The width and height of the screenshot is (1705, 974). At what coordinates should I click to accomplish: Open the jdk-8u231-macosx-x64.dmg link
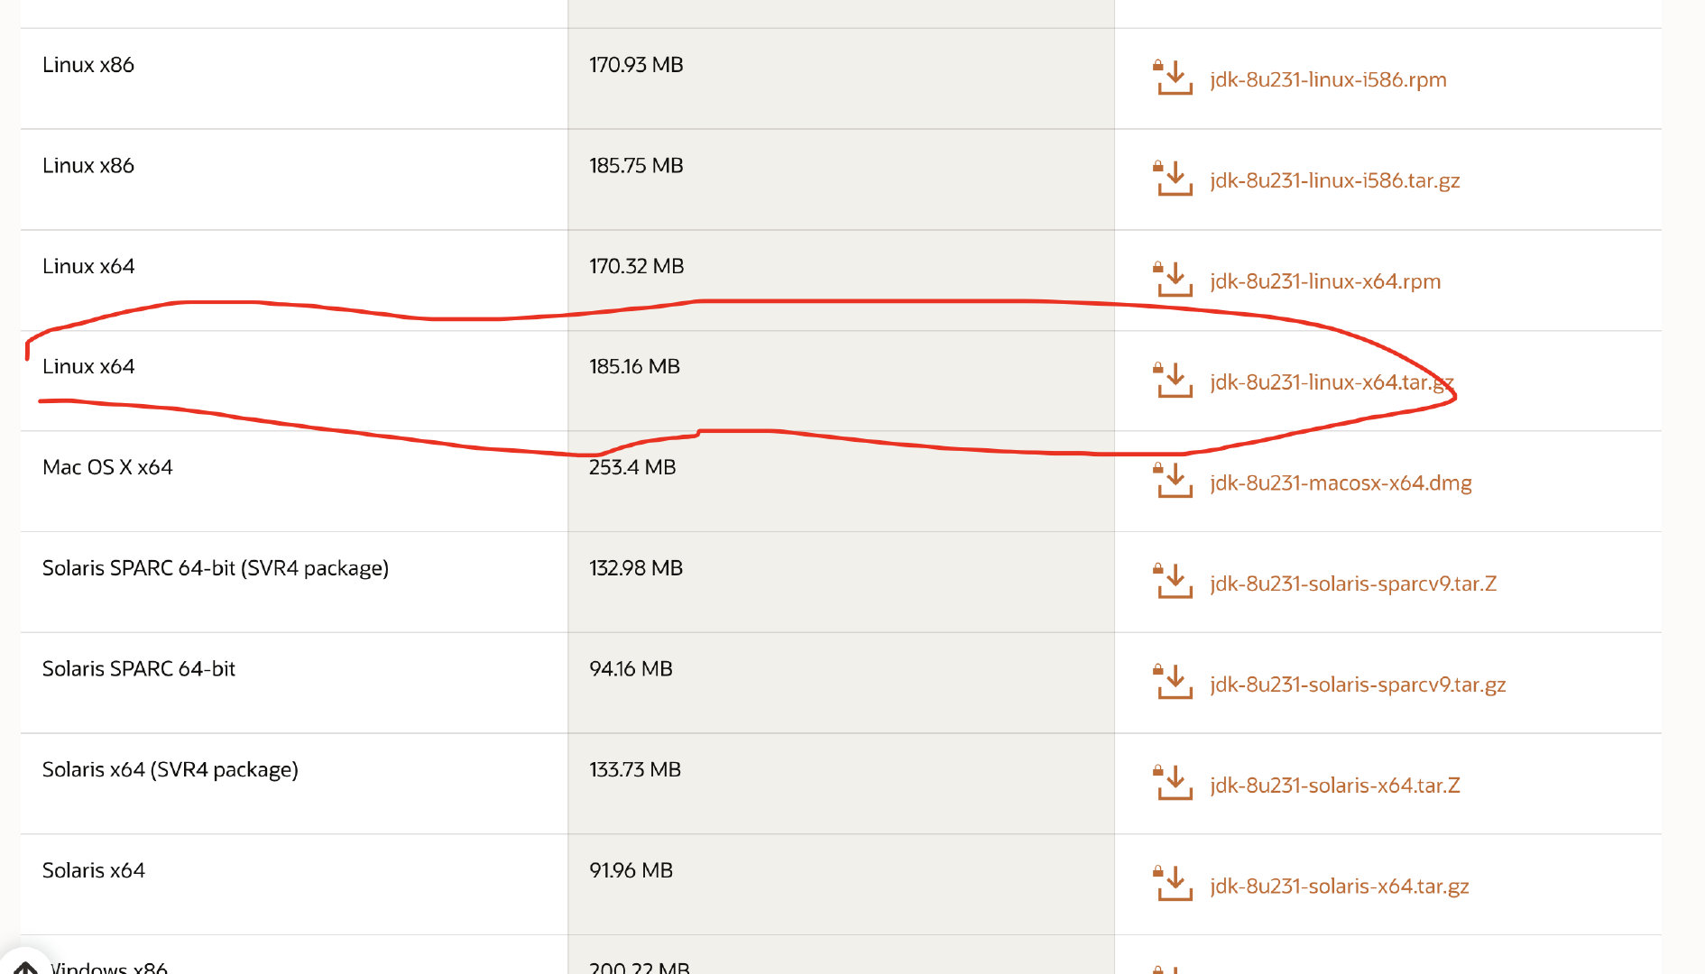pos(1341,482)
